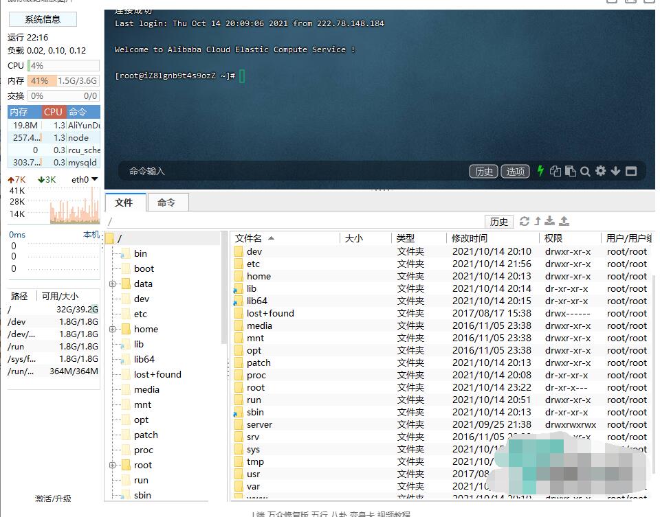This screenshot has width=660, height=517.
Task: Click the upload icon in file toolbar
Action: (x=564, y=221)
